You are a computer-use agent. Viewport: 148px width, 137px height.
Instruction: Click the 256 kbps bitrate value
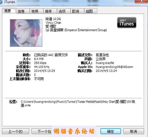click(40, 63)
